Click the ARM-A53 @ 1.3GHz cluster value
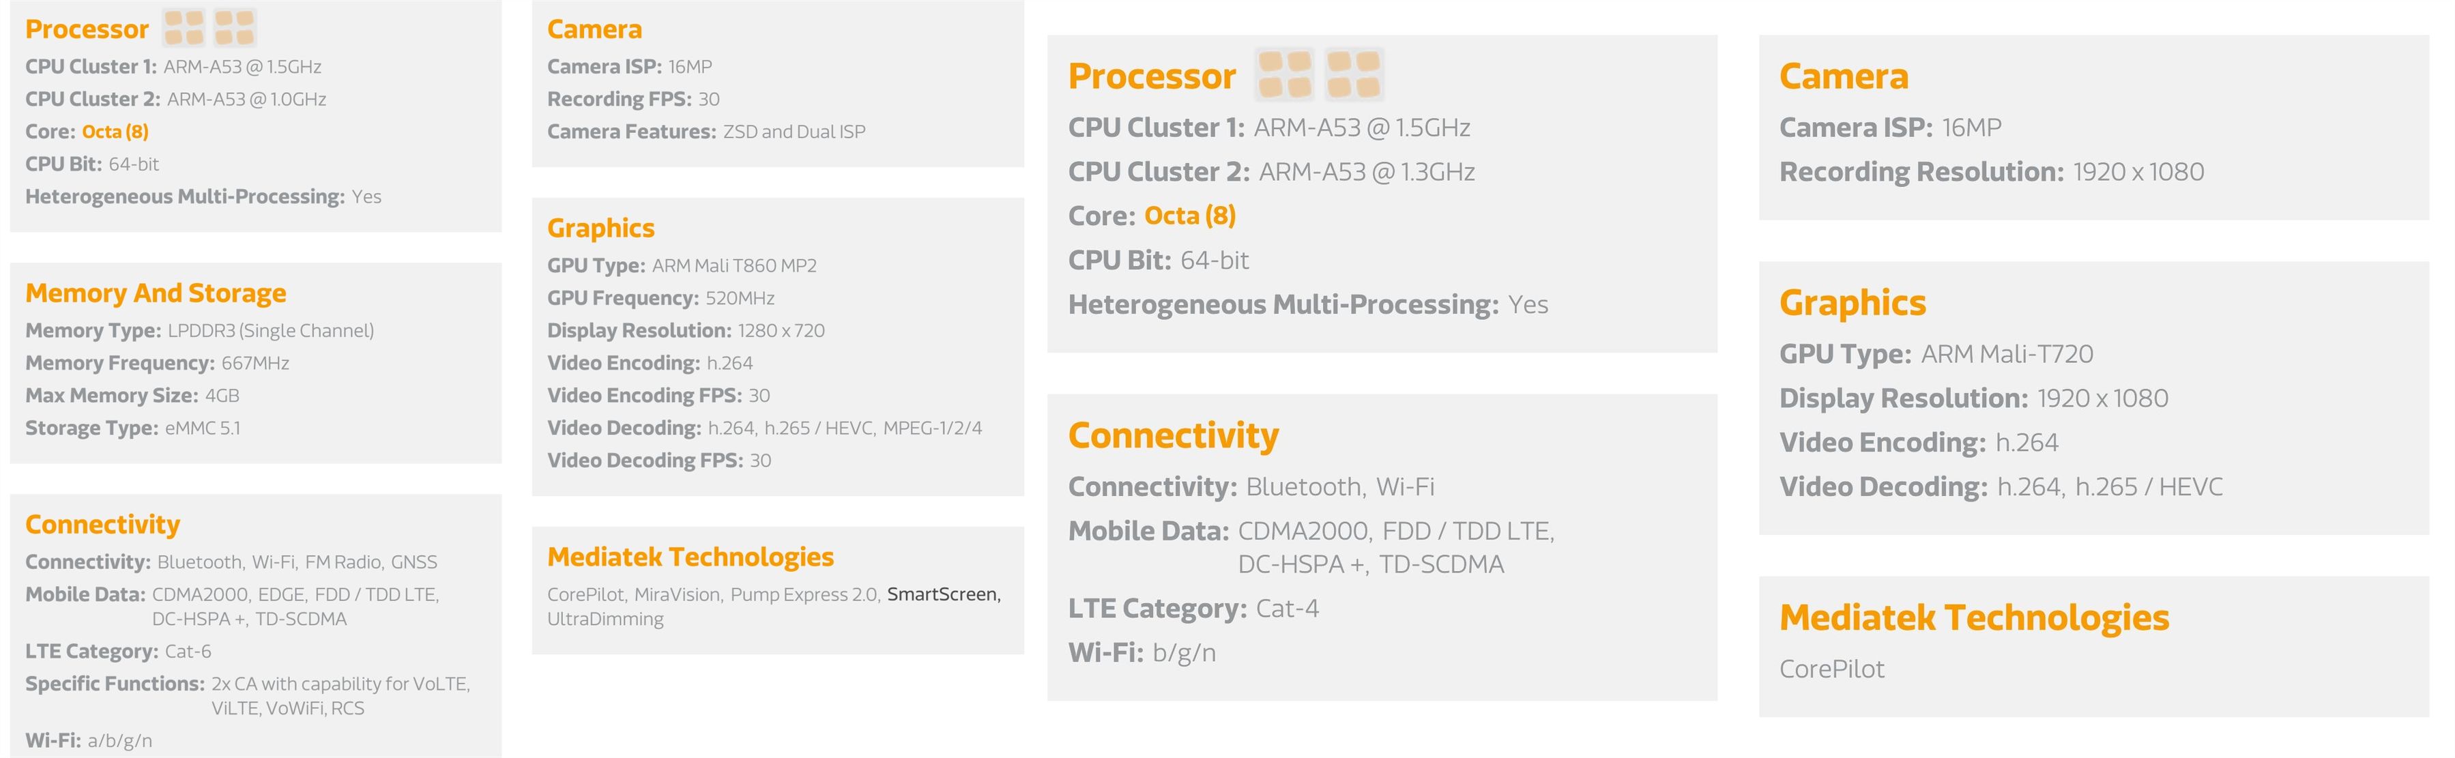 tap(1366, 172)
